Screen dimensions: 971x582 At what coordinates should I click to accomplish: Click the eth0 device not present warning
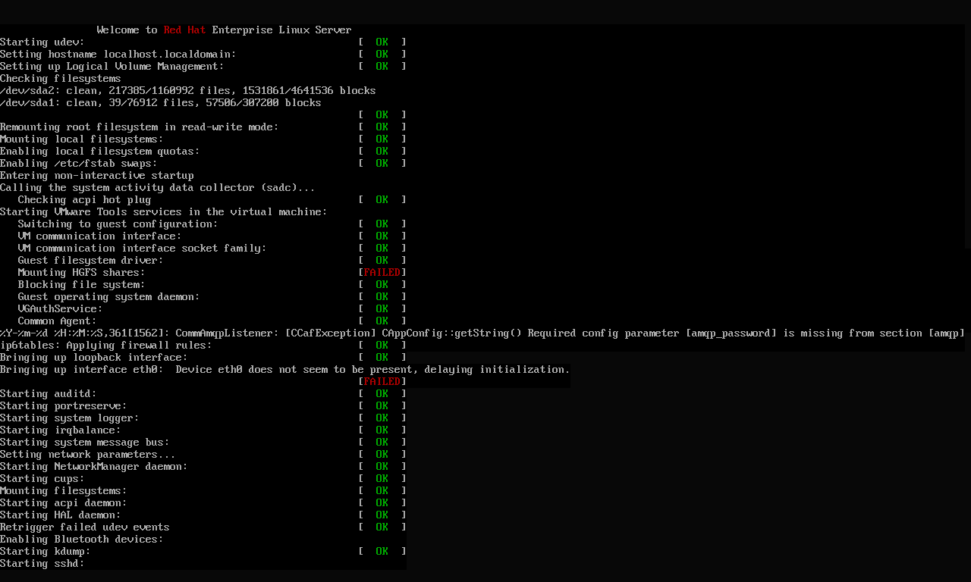284,369
